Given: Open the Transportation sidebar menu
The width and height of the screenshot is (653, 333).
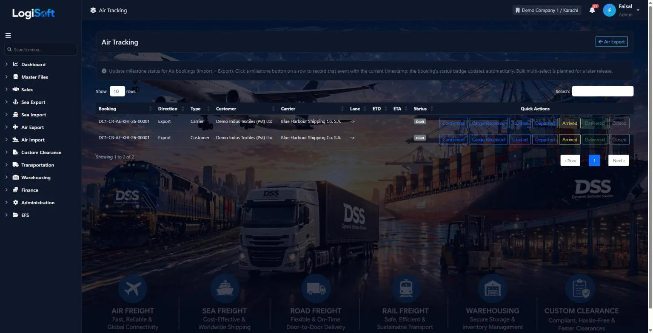Looking at the screenshot, I should pos(37,165).
